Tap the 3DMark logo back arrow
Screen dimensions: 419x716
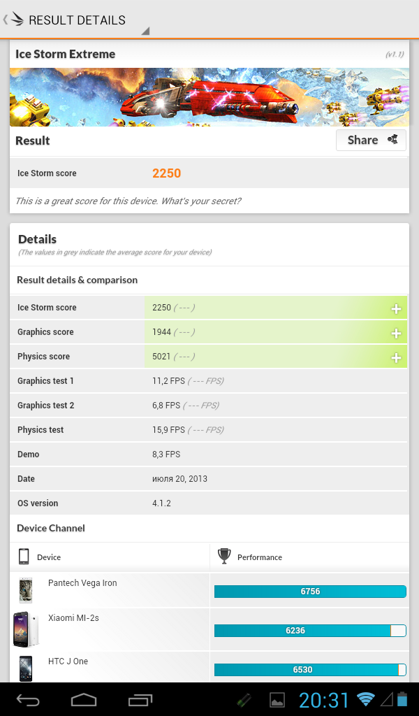[13, 20]
